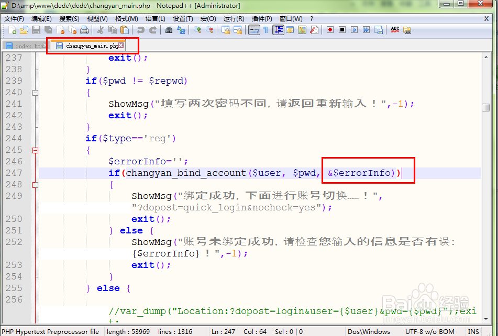Open the 语言(L) menu

(x=156, y=19)
